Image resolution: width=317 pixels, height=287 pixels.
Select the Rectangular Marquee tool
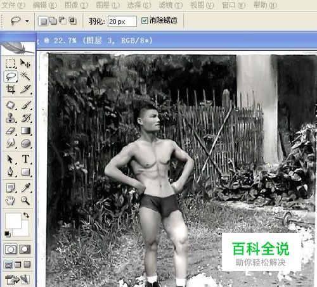click(10, 63)
